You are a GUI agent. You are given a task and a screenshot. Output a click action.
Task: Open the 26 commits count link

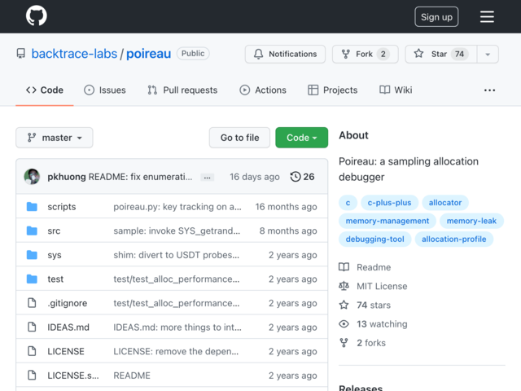[309, 177]
